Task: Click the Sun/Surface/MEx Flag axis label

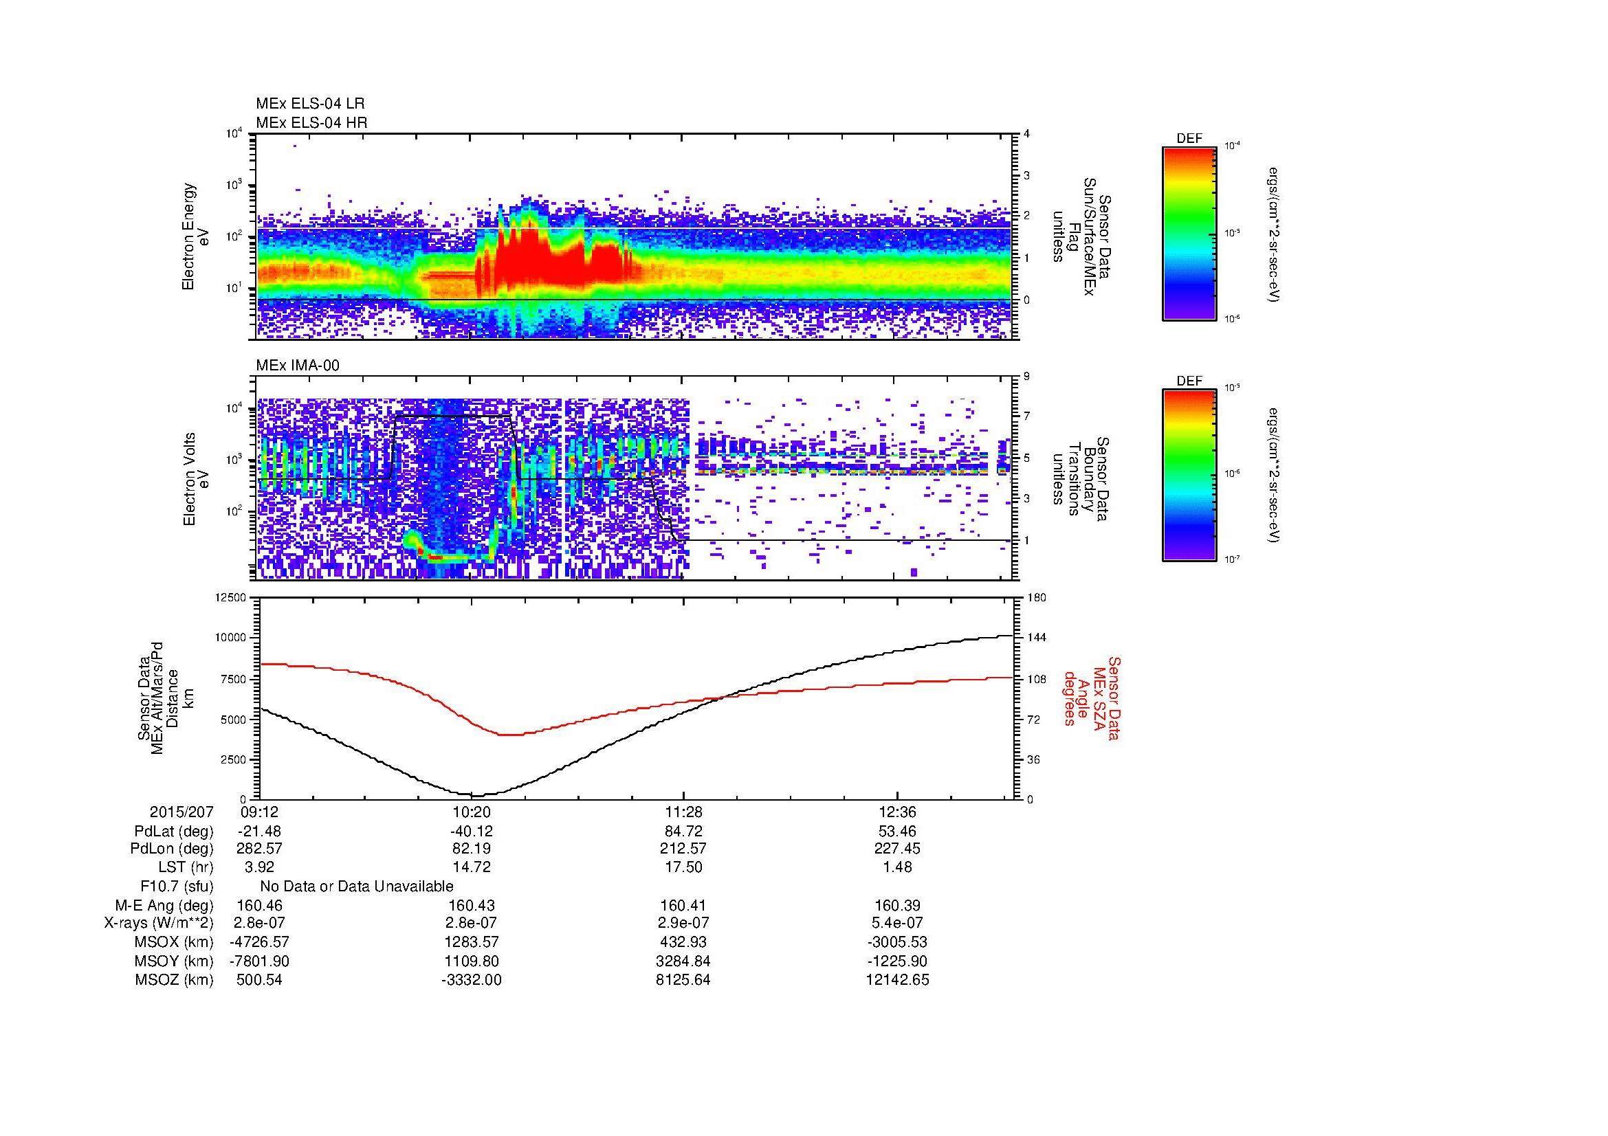Action: [1081, 236]
